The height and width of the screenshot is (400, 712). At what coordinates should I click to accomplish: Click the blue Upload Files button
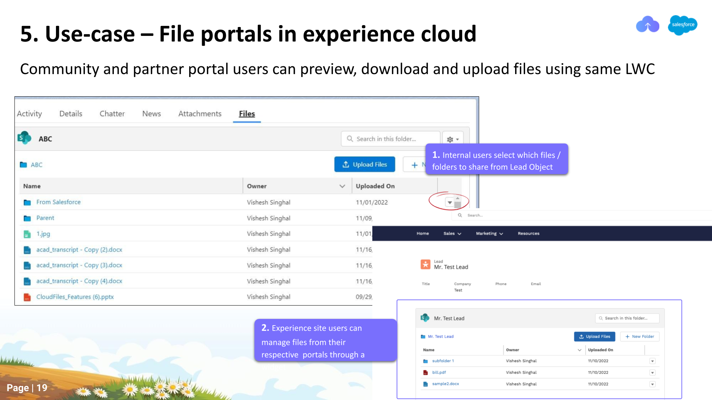pos(365,164)
